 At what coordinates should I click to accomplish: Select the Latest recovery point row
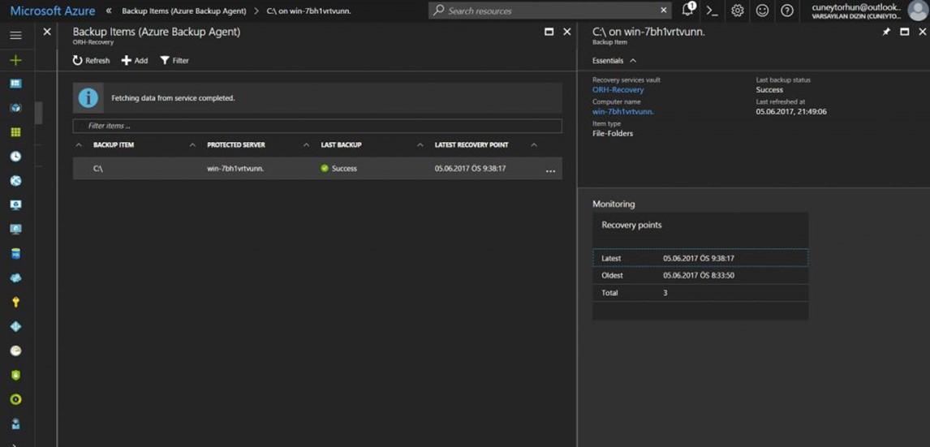(700, 258)
